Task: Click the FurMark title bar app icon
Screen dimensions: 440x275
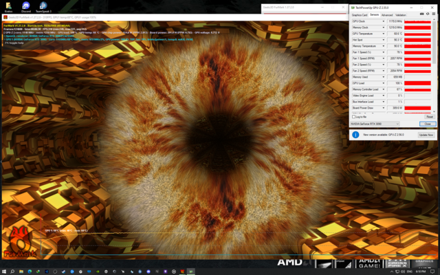Action: pyautogui.click(x=5, y=17)
